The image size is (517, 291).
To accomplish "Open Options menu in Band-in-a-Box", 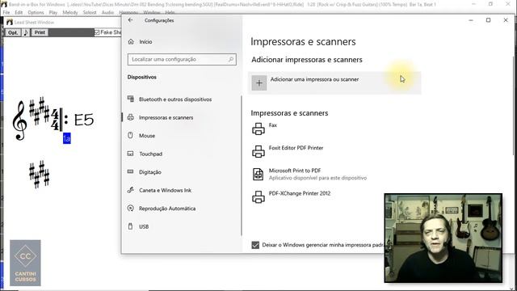I will pyautogui.click(x=36, y=13).
